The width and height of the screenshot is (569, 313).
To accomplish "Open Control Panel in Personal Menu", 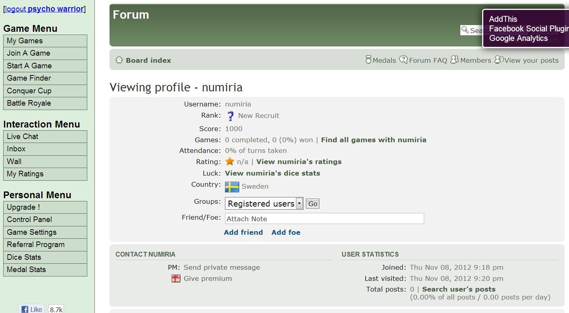I will tap(45, 220).
